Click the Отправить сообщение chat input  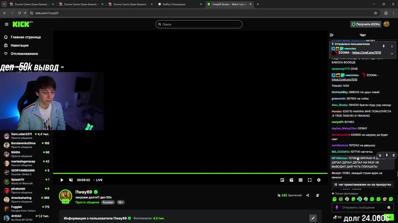362,208
